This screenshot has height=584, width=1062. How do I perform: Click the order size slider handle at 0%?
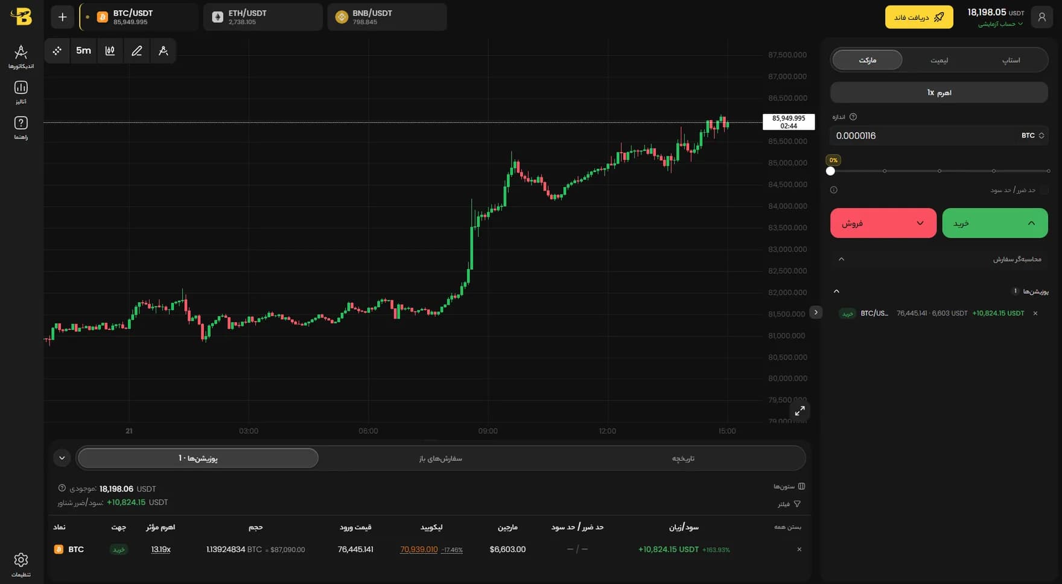pos(831,171)
